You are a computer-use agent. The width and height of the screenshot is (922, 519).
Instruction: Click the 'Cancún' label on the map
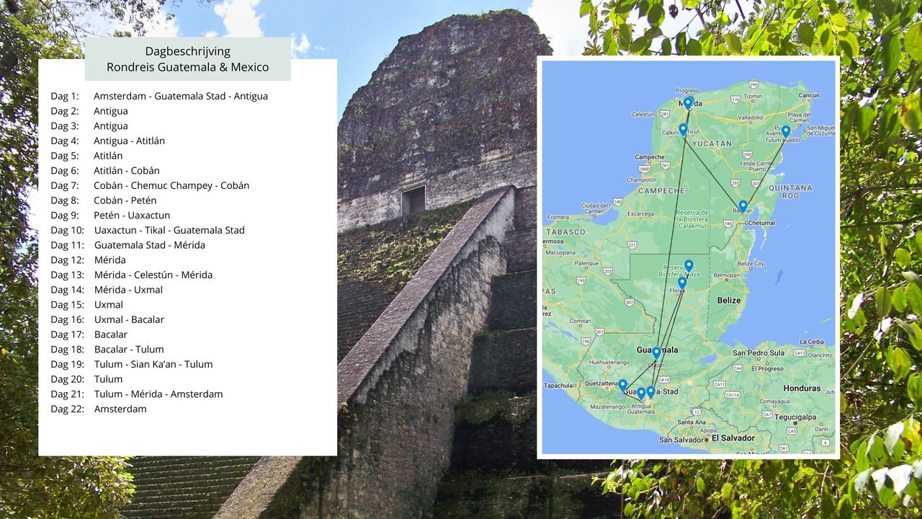tap(809, 95)
